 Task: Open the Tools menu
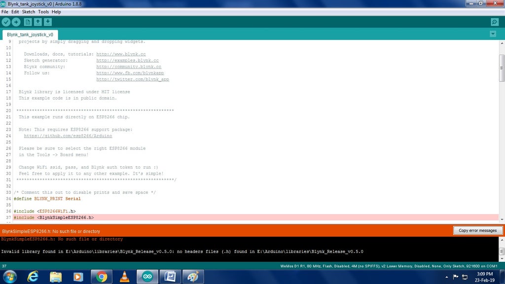[x=43, y=12]
